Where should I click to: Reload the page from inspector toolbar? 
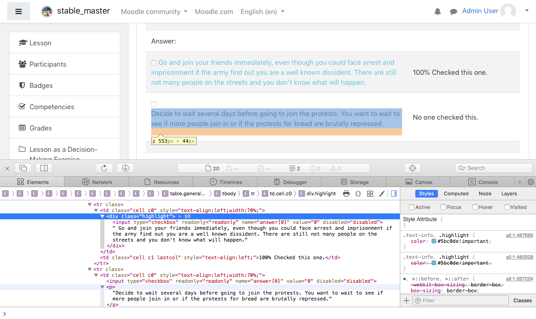(104, 168)
